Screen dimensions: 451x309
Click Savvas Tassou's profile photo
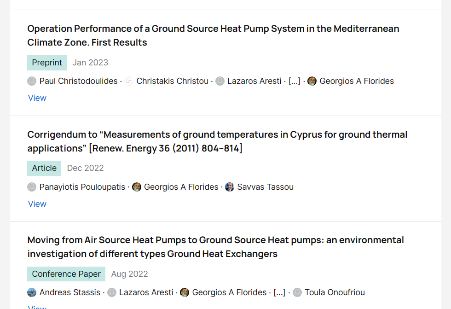(230, 187)
